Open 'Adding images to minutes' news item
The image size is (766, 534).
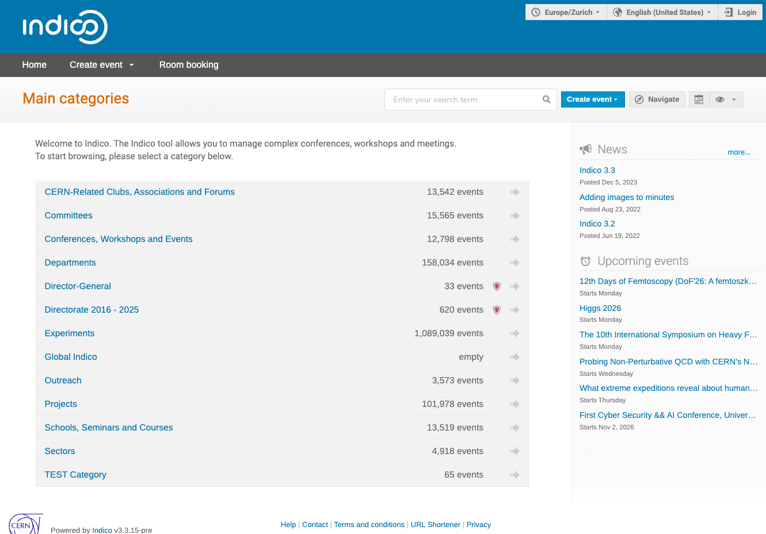tap(627, 197)
